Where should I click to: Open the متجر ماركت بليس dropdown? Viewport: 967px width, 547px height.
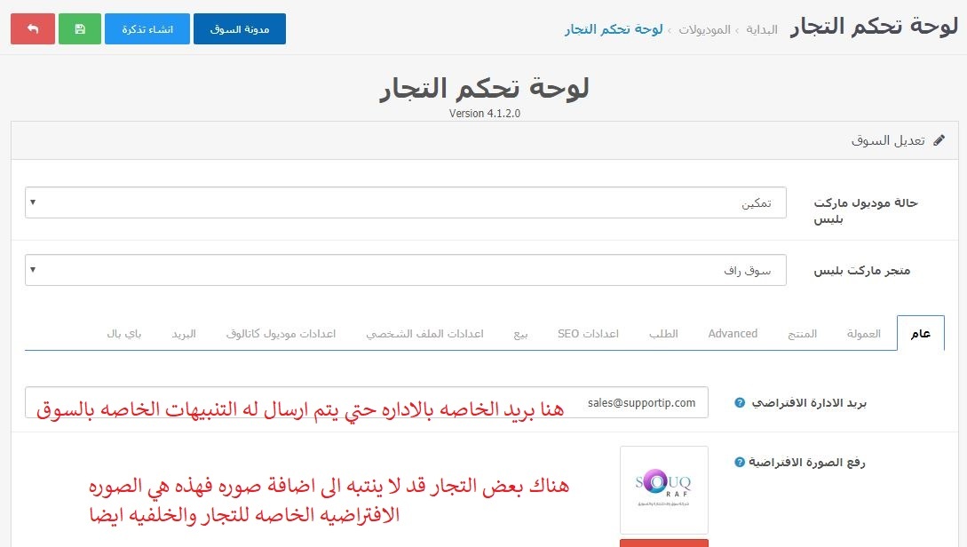coord(406,270)
